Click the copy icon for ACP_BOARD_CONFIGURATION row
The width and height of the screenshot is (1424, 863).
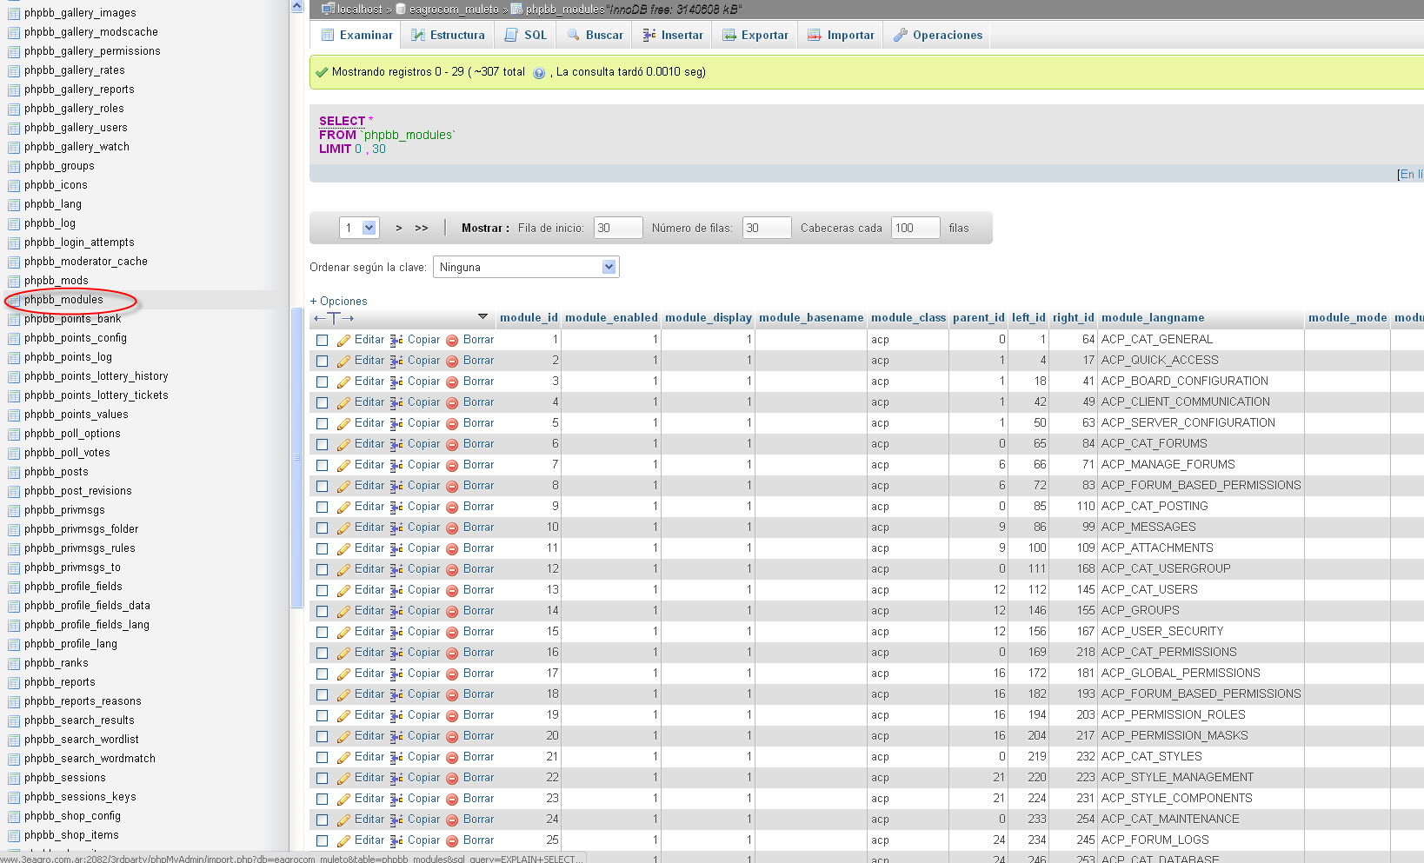point(396,382)
